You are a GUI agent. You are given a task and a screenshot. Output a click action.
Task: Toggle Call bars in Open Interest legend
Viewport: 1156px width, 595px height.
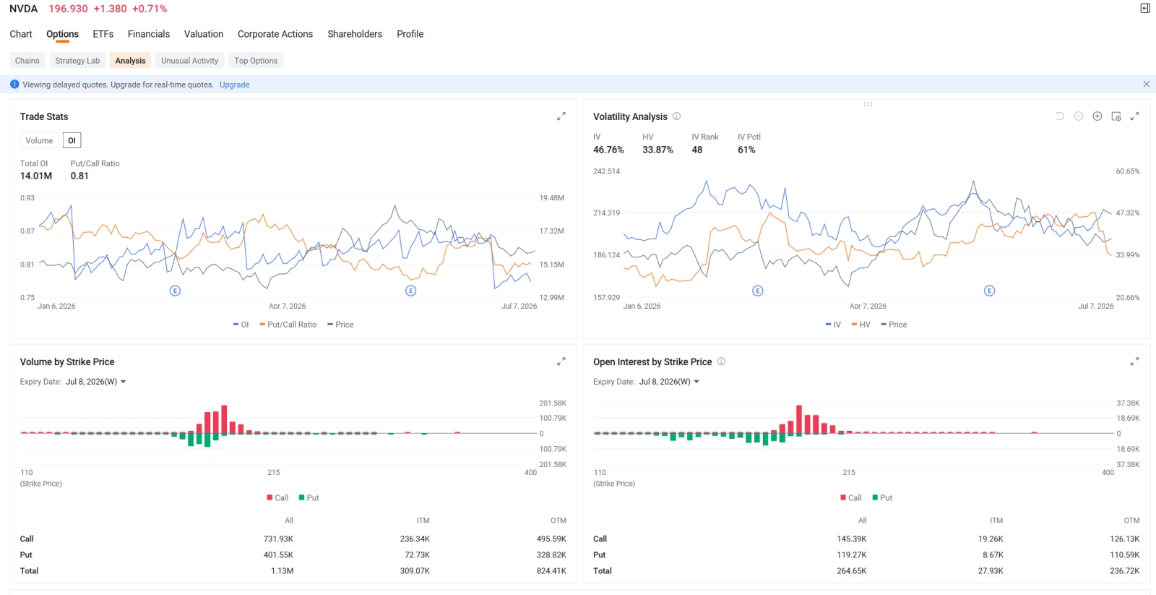point(851,497)
